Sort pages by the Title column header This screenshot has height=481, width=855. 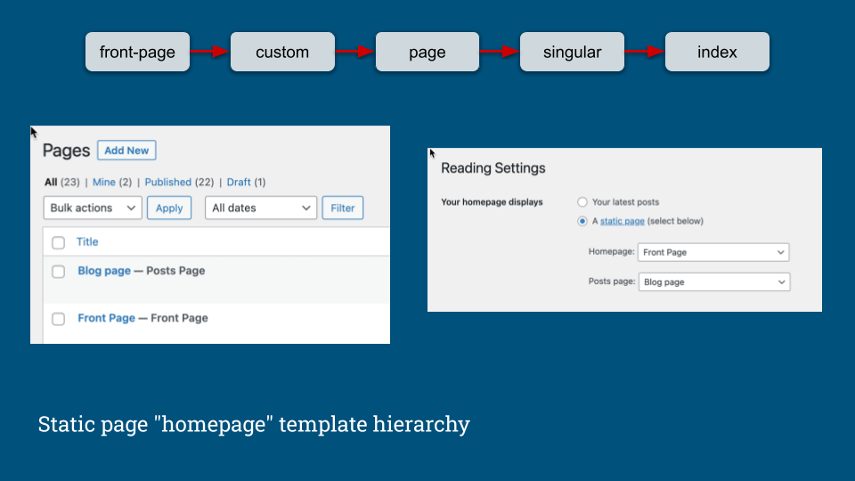pyautogui.click(x=87, y=241)
